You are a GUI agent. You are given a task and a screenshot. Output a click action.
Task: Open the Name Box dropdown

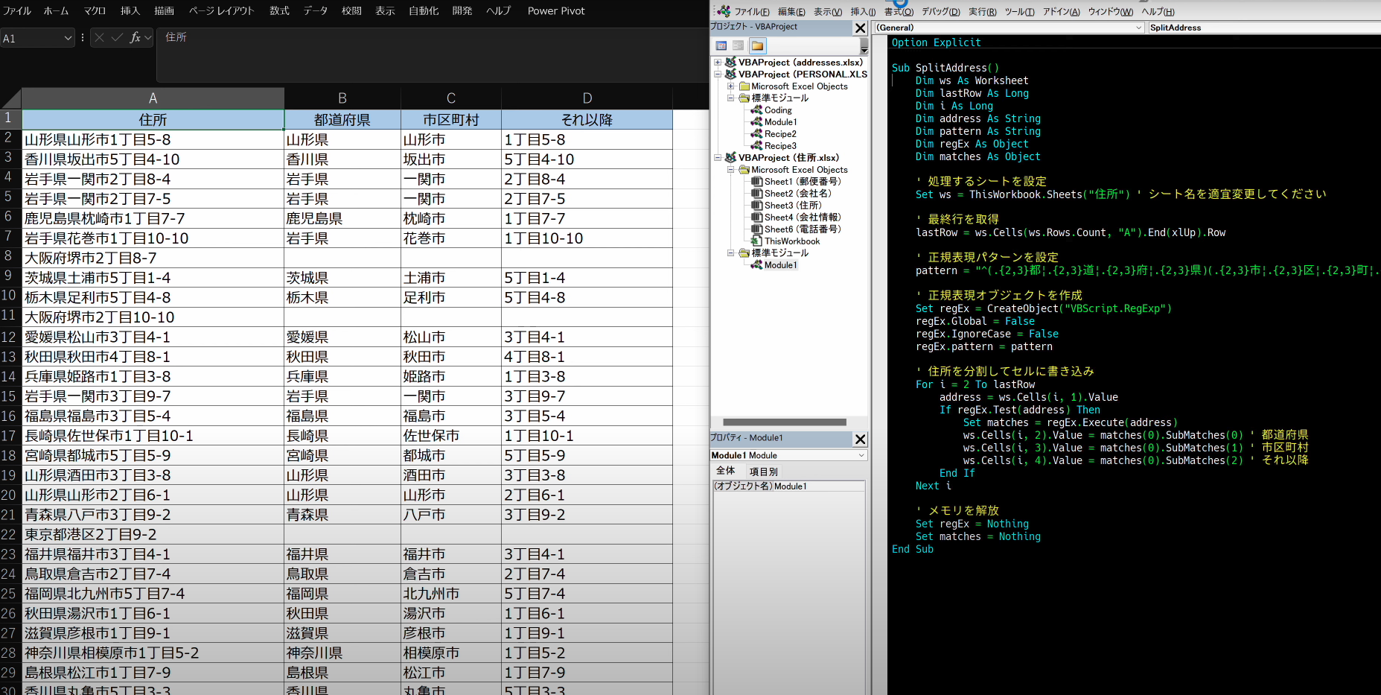(68, 38)
